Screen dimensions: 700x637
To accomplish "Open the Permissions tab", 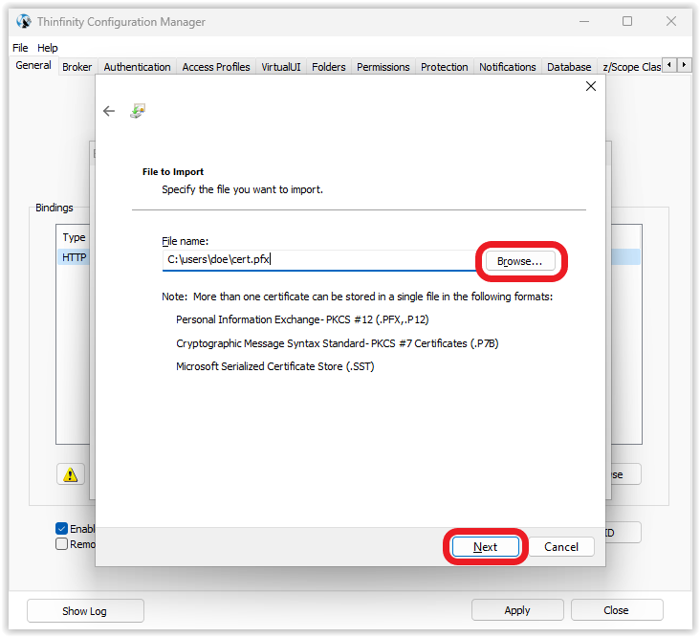I will tap(383, 67).
